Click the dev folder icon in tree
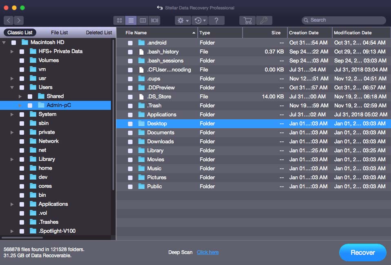The height and width of the screenshot is (265, 391). click(33, 177)
